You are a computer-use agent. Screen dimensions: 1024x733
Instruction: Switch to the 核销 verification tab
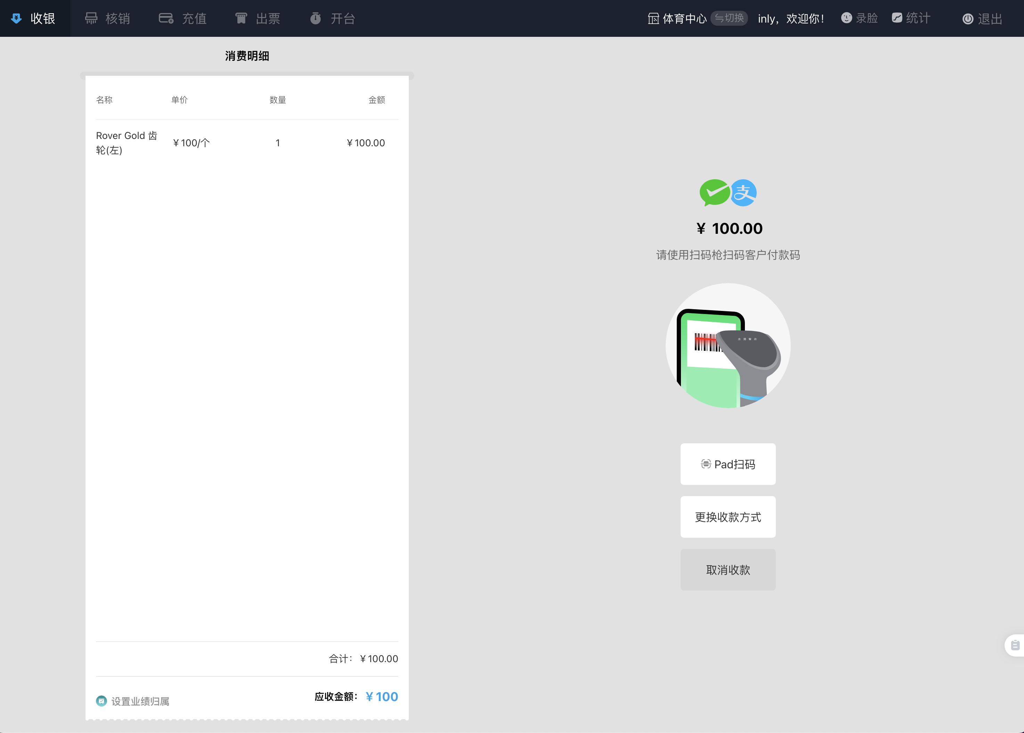point(108,18)
